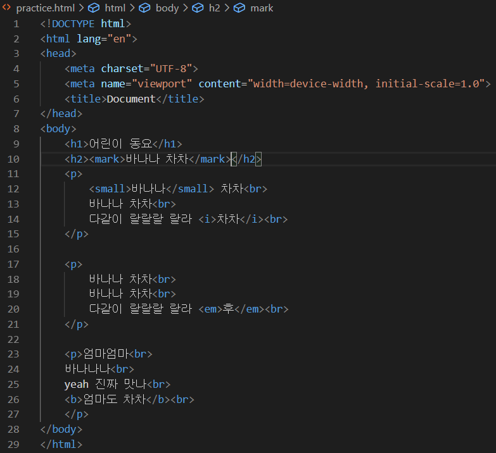Click the opening b tag on line 26
The height and width of the screenshot is (453, 496).
(x=73, y=400)
